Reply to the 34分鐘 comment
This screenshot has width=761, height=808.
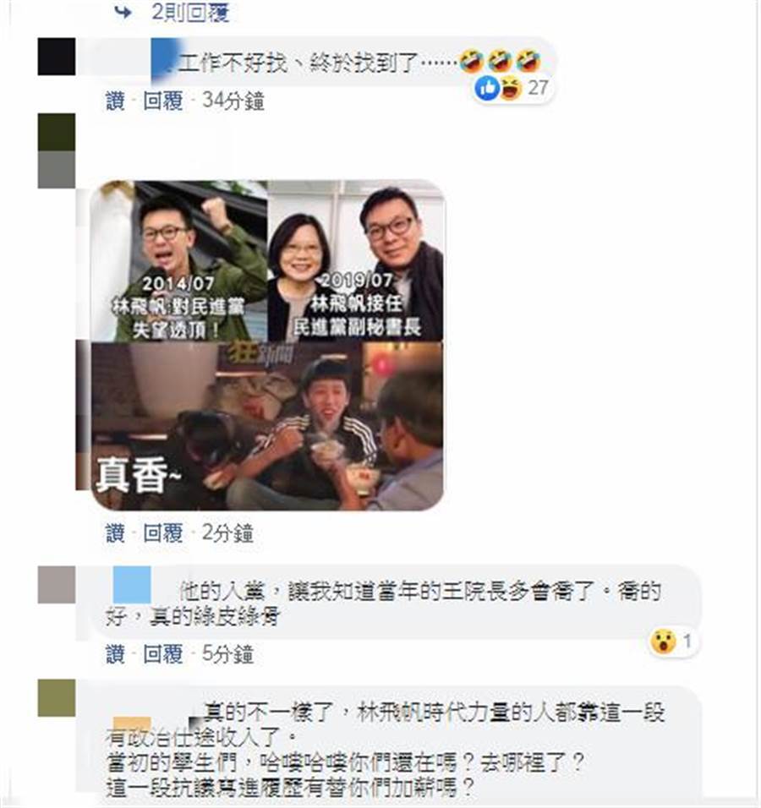(x=163, y=101)
